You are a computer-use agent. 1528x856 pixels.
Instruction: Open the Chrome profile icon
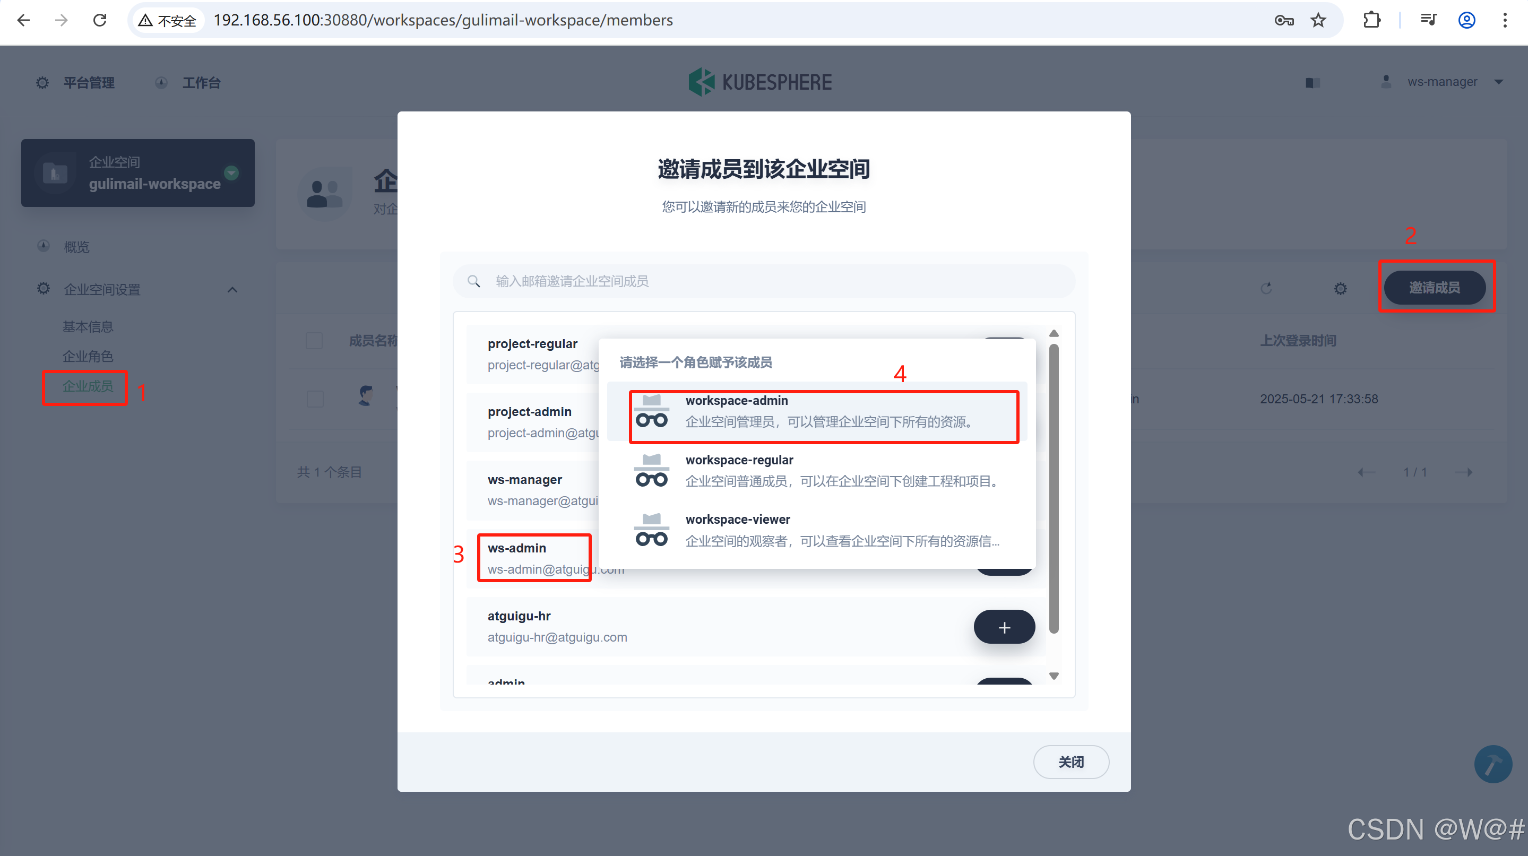(1466, 21)
